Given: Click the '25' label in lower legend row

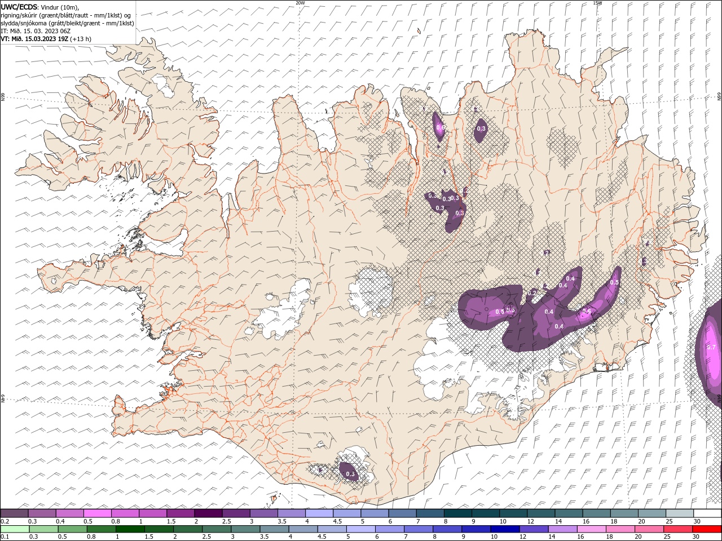Looking at the screenshot, I should click(667, 536).
